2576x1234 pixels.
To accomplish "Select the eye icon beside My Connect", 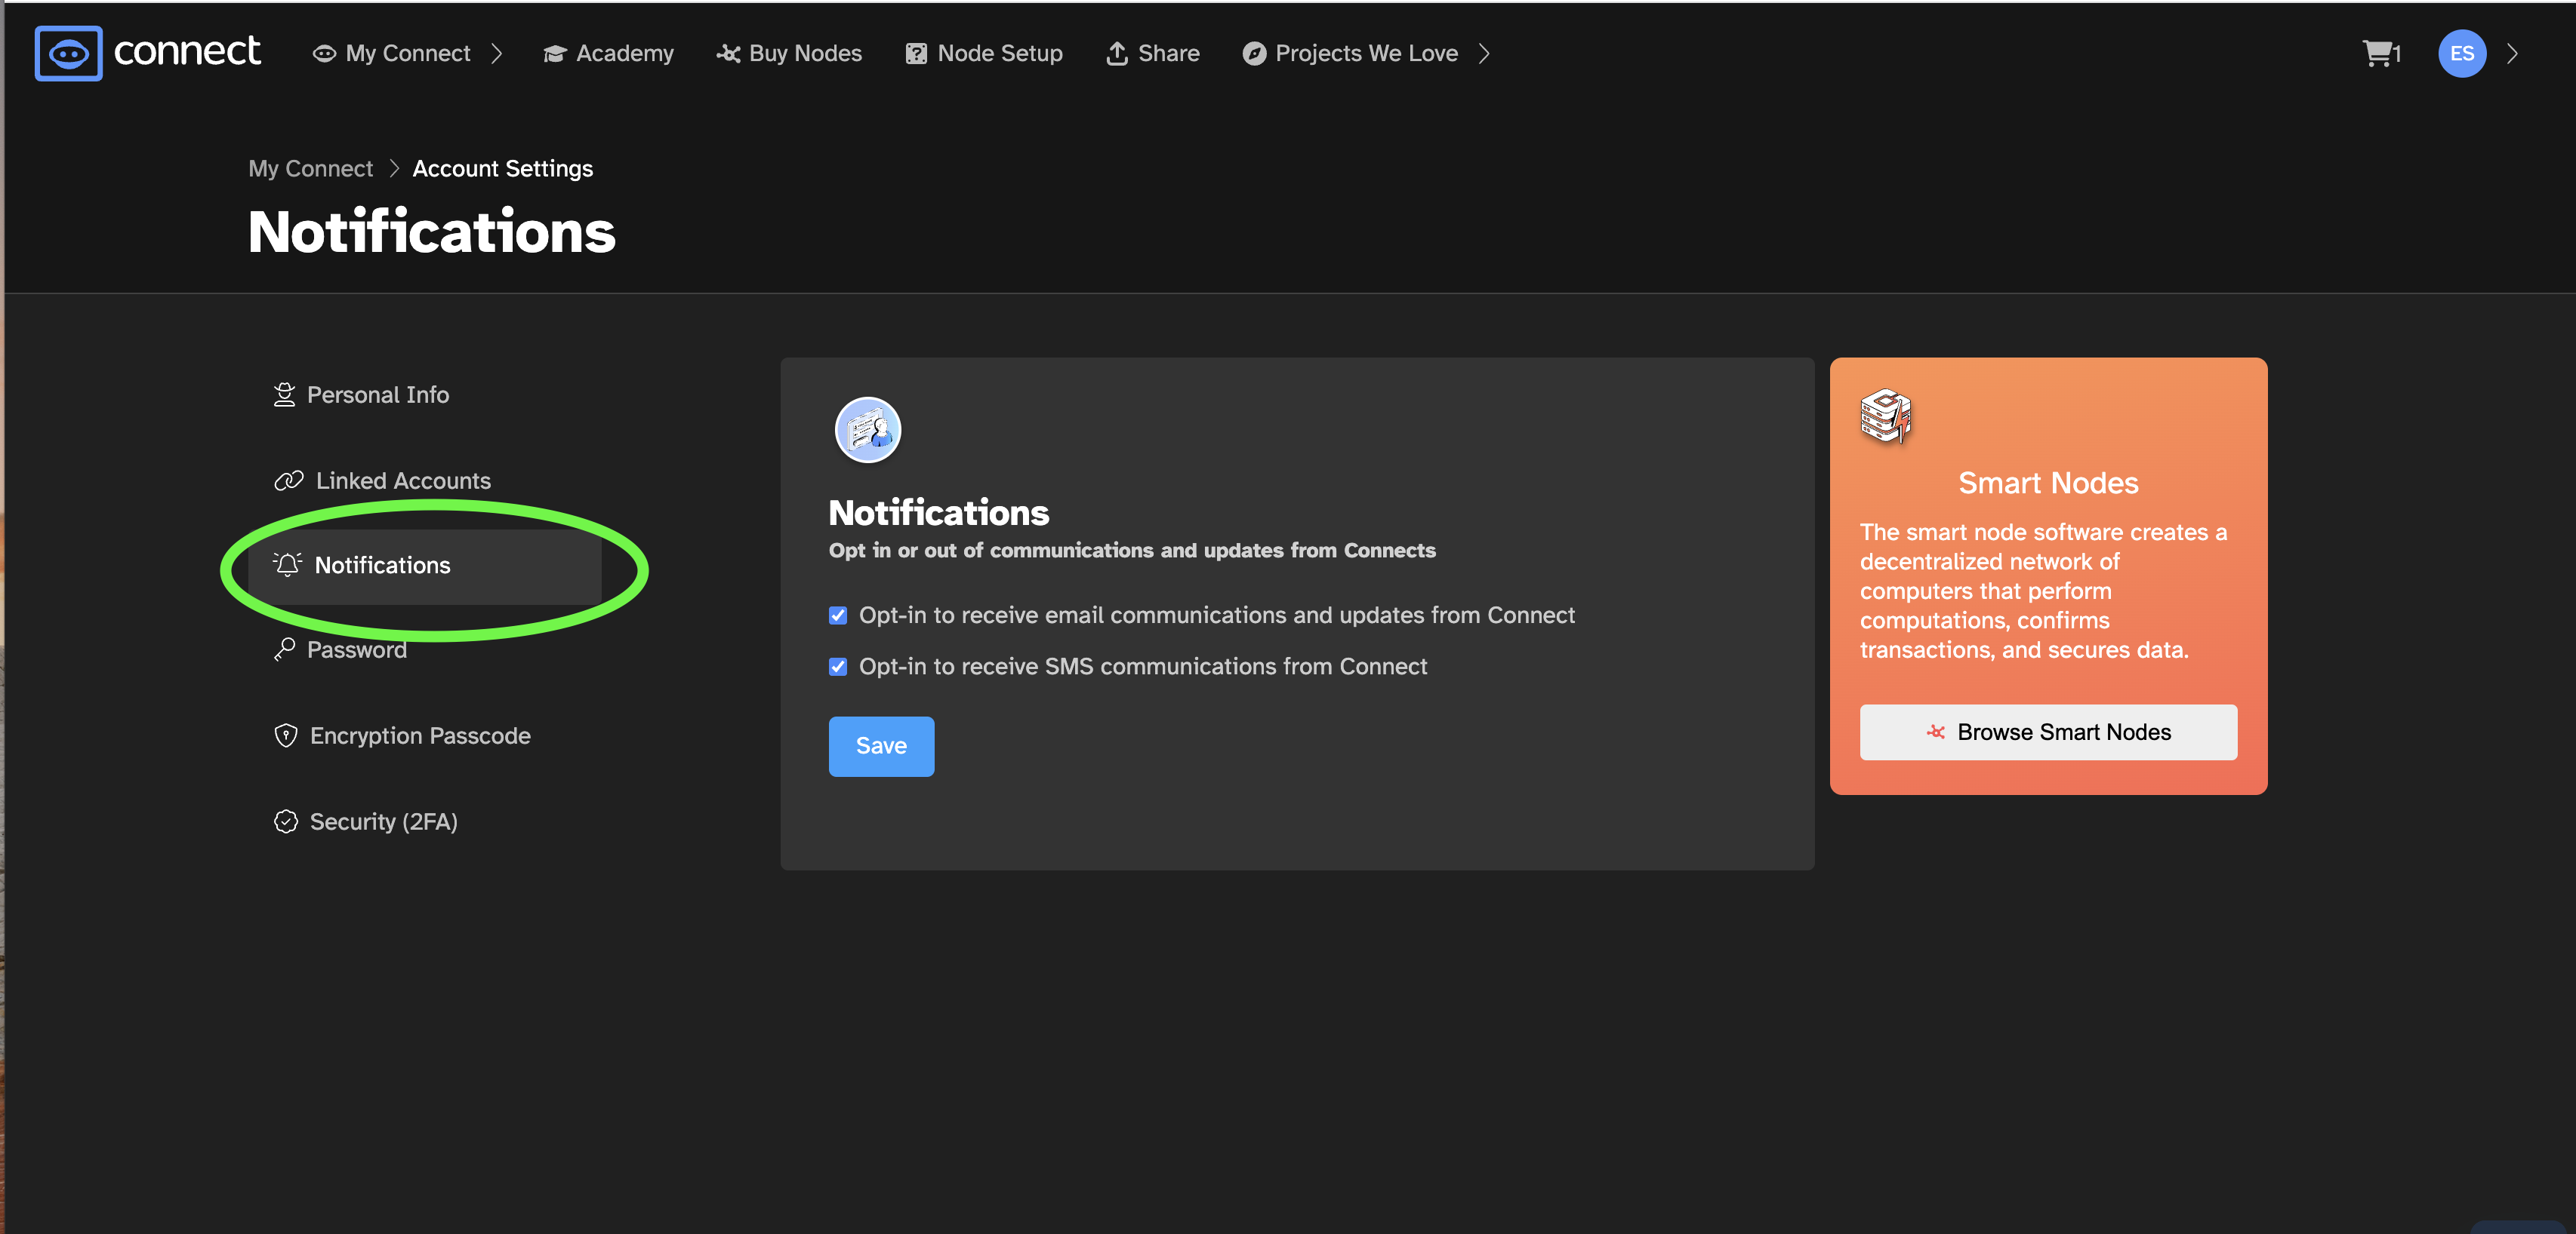I will click(324, 54).
